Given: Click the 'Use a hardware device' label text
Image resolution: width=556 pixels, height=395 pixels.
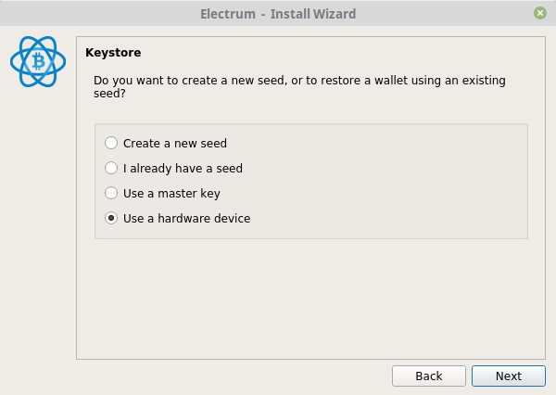Looking at the screenshot, I should pyautogui.click(x=186, y=218).
